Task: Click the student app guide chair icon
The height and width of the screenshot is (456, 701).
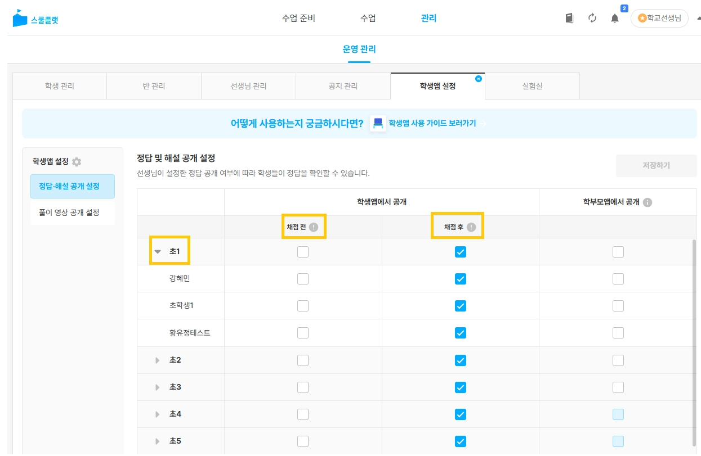Action: coord(378,123)
